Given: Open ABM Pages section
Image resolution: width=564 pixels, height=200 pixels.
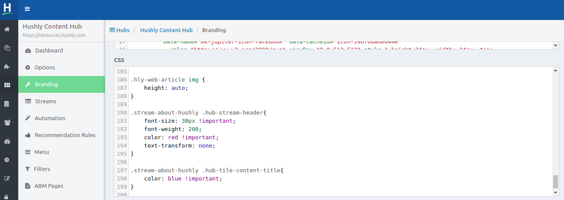Looking at the screenshot, I should [x=61, y=186].
